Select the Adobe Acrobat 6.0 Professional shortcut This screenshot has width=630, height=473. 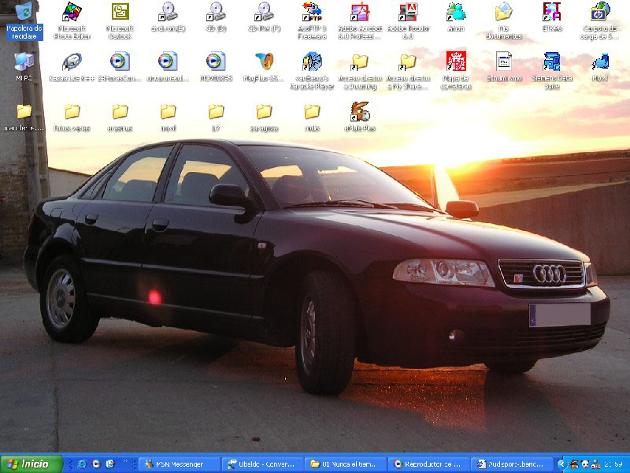point(360,20)
